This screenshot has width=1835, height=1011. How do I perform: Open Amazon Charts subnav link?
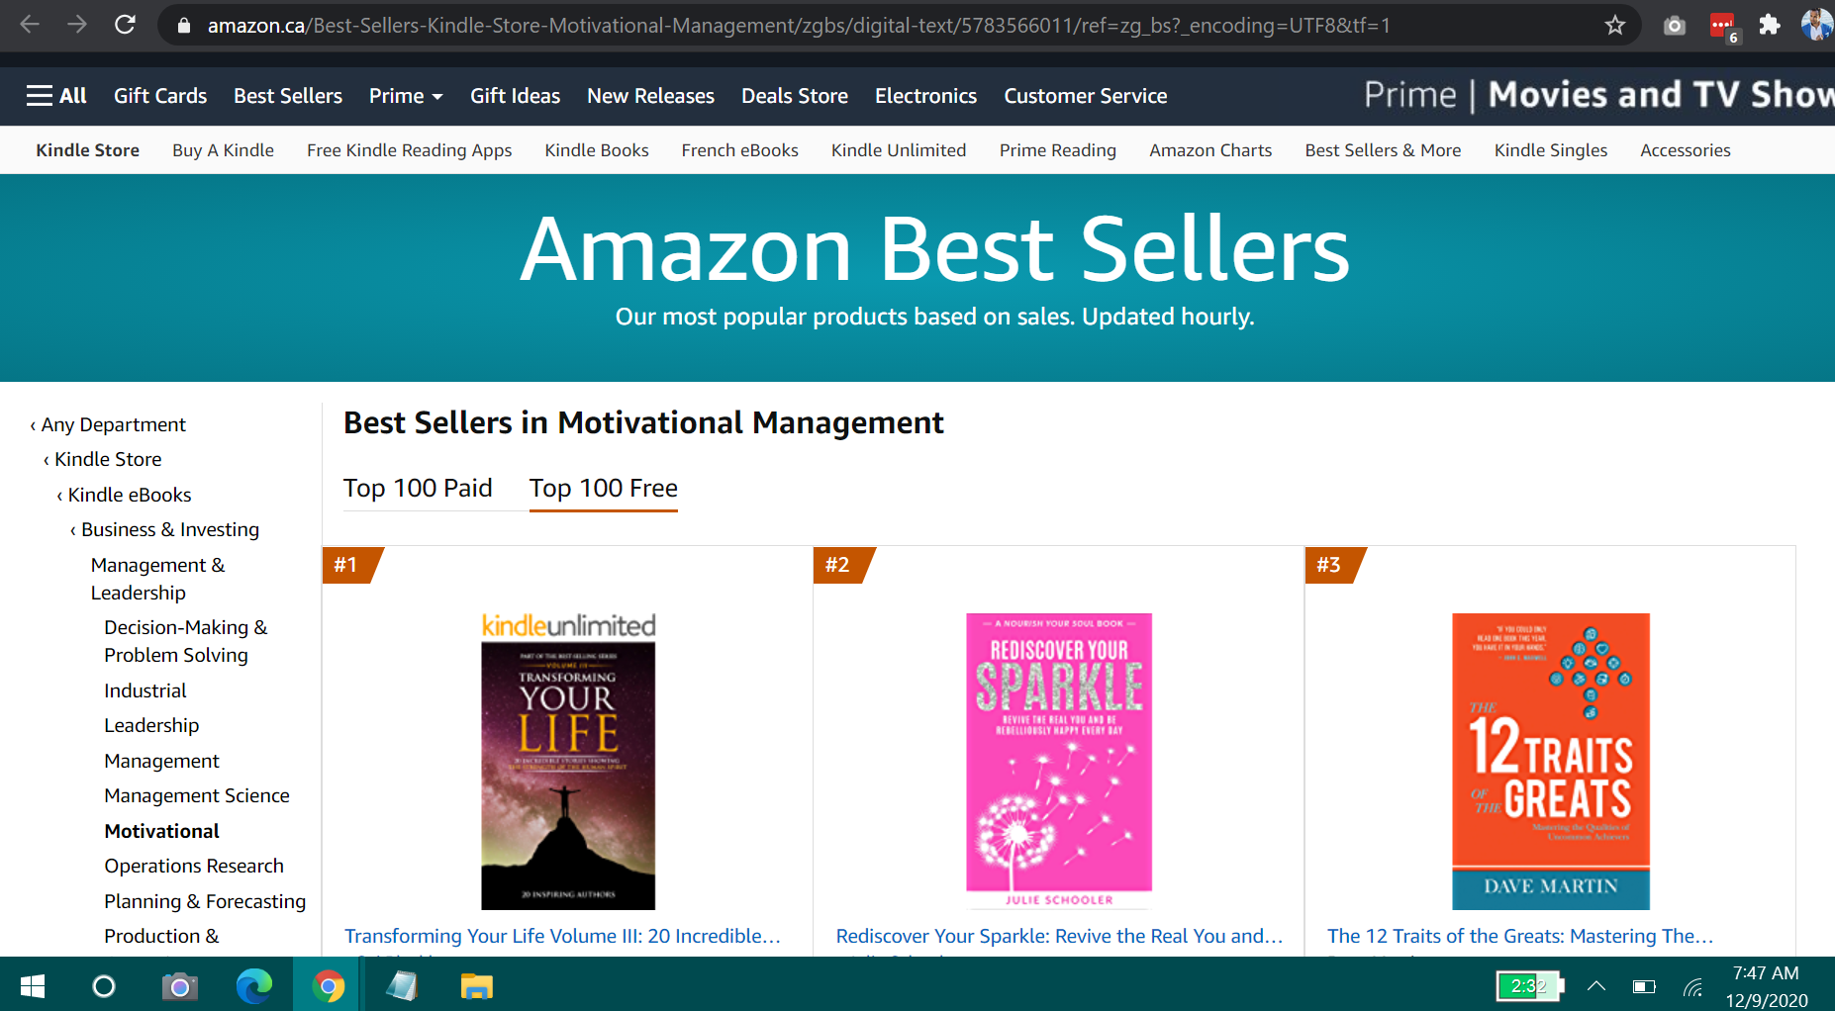coord(1210,150)
